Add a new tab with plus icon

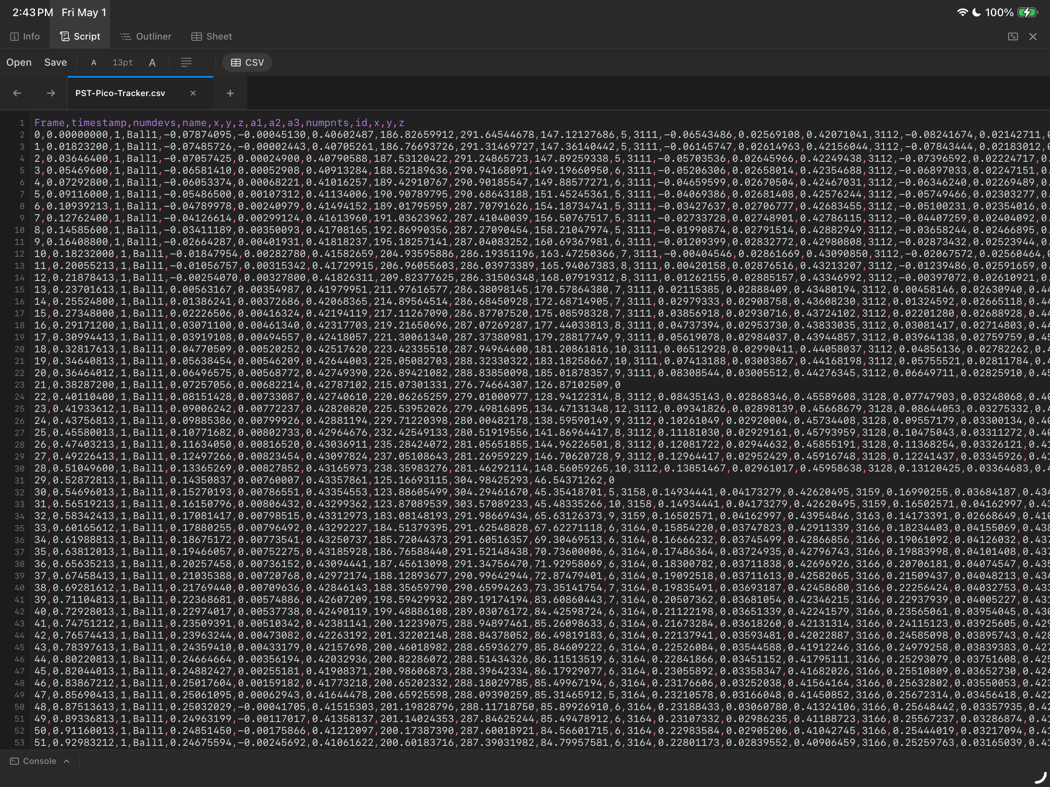coord(230,93)
